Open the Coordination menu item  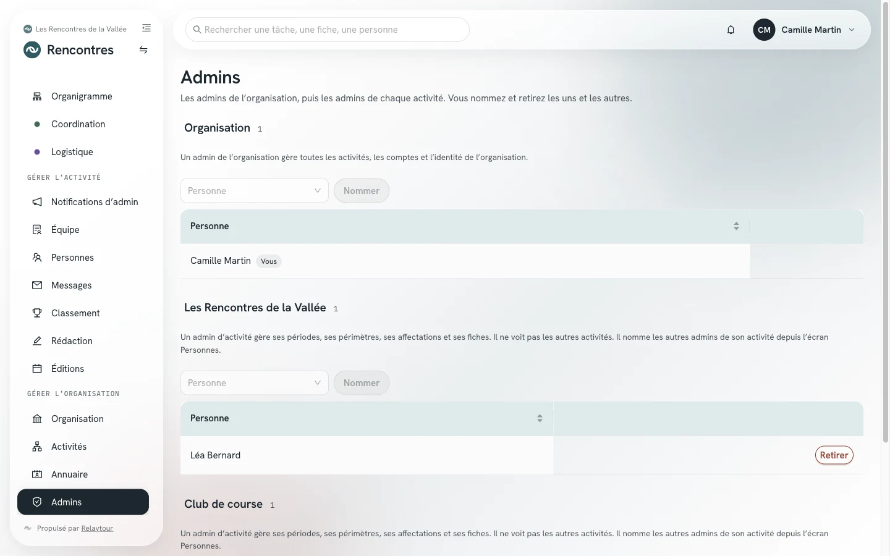pyautogui.click(x=83, y=124)
